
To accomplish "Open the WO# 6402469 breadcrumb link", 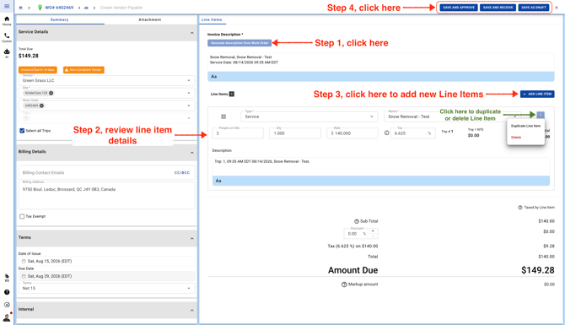I will (59, 8).
